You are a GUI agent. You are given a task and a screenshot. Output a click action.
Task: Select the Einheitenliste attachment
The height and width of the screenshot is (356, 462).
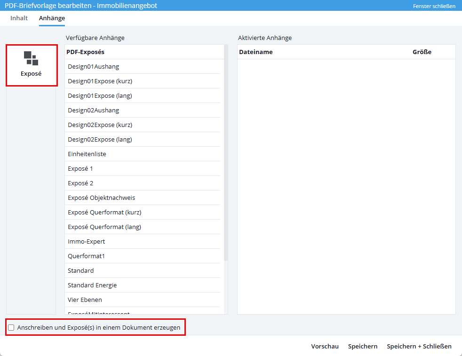pos(143,154)
